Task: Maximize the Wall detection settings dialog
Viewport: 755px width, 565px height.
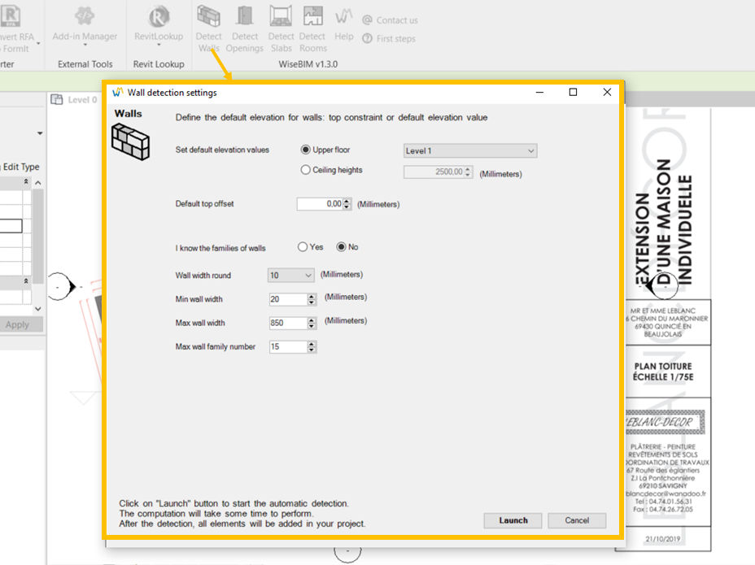Action: click(573, 92)
